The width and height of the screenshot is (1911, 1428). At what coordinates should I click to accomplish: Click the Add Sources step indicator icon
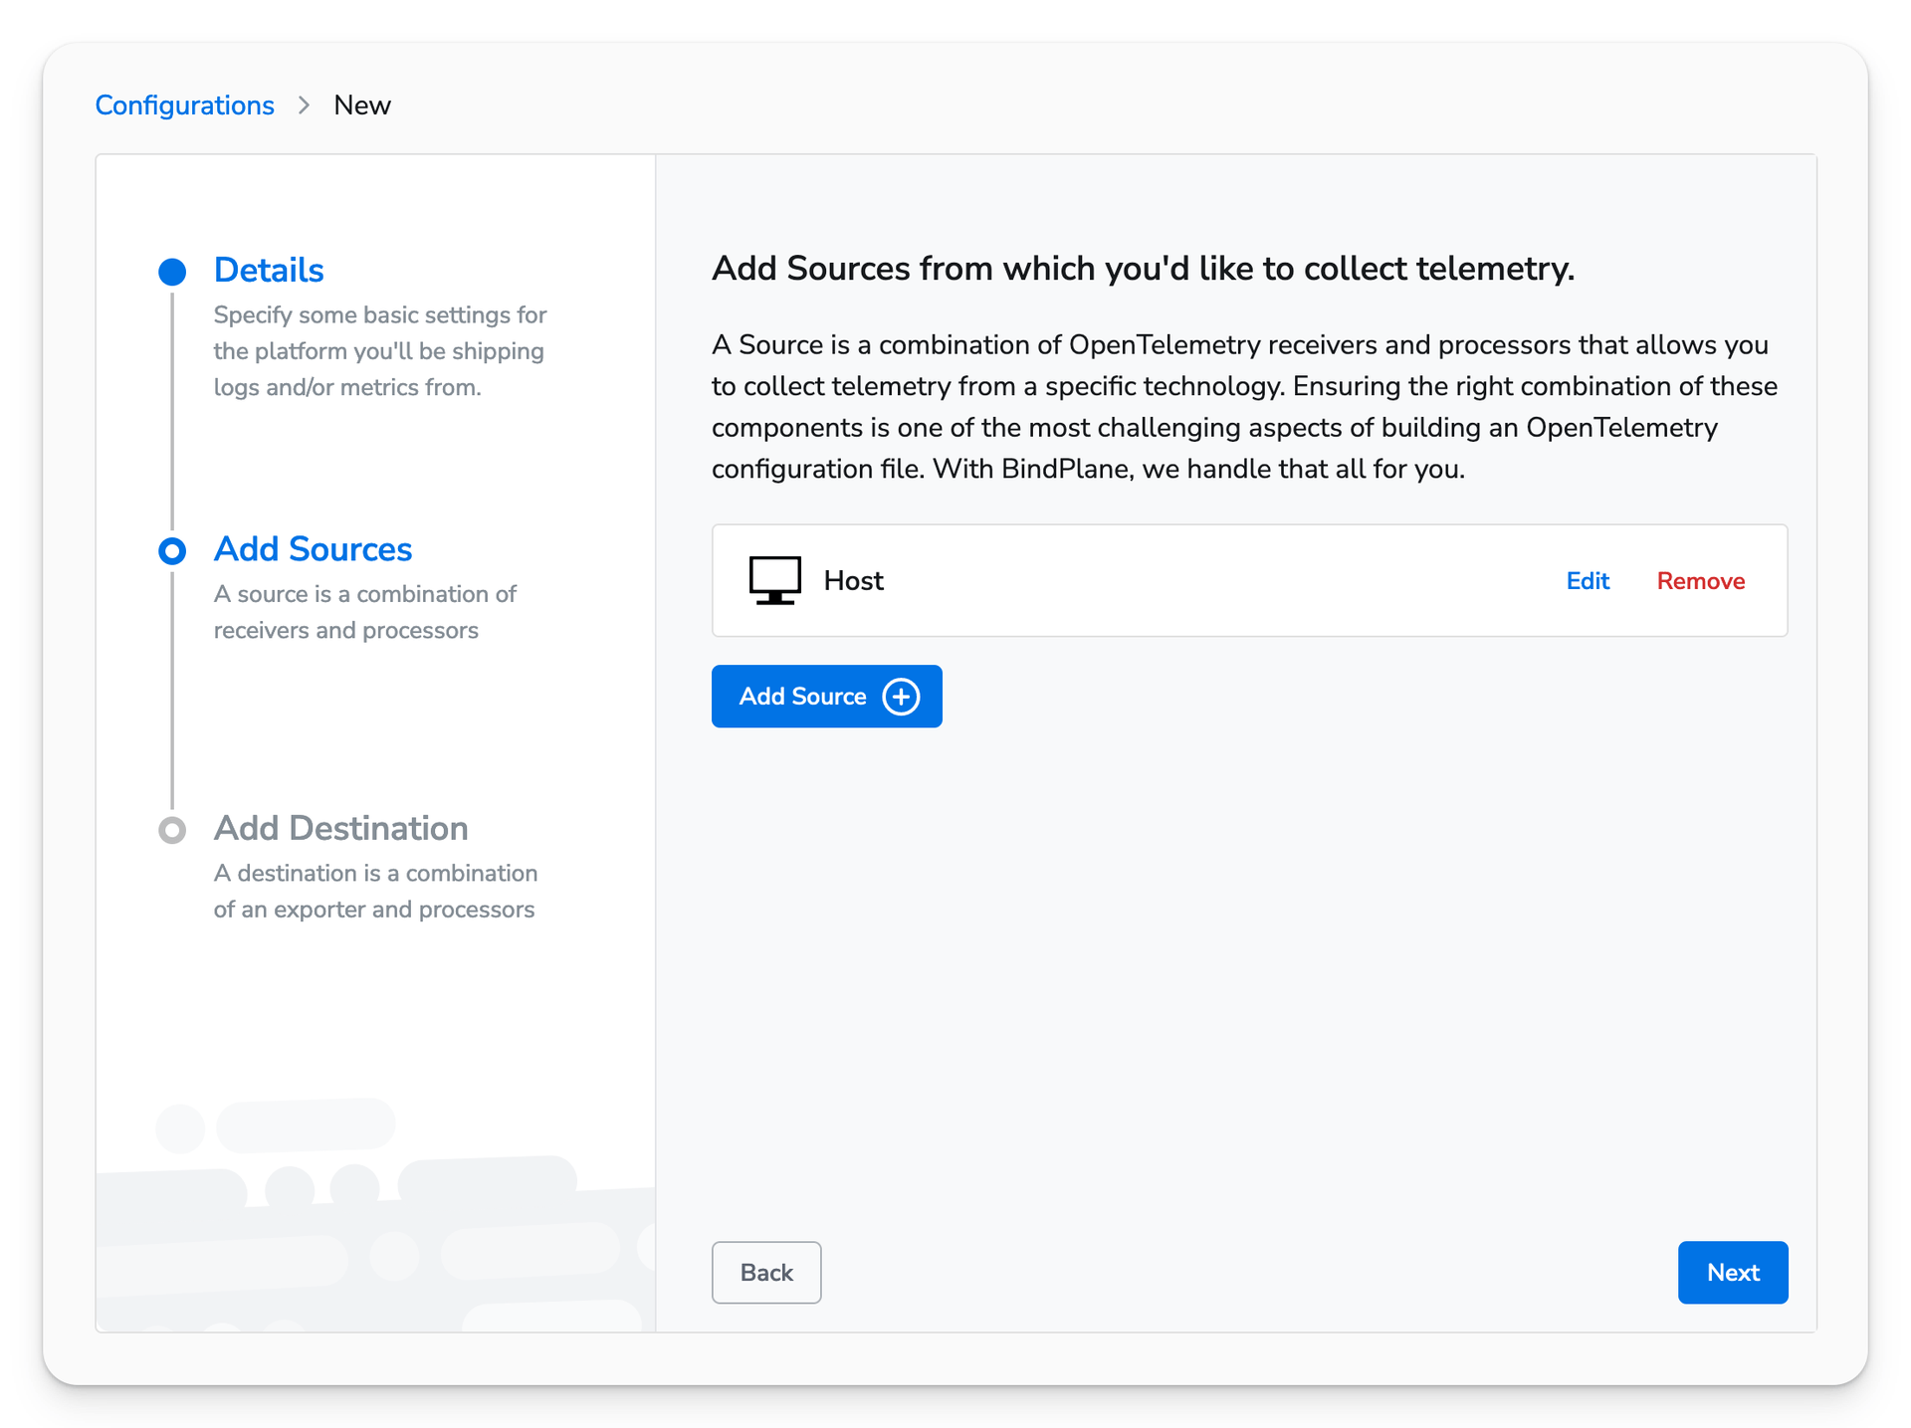[x=172, y=549]
